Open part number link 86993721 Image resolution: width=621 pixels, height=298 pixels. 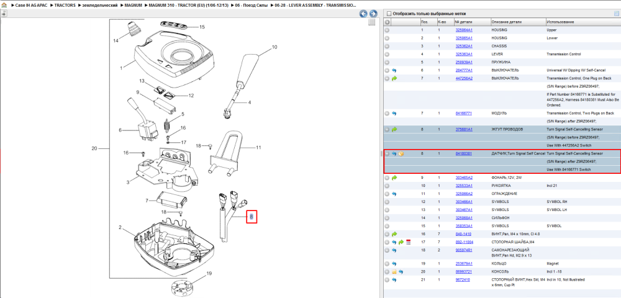click(463, 272)
